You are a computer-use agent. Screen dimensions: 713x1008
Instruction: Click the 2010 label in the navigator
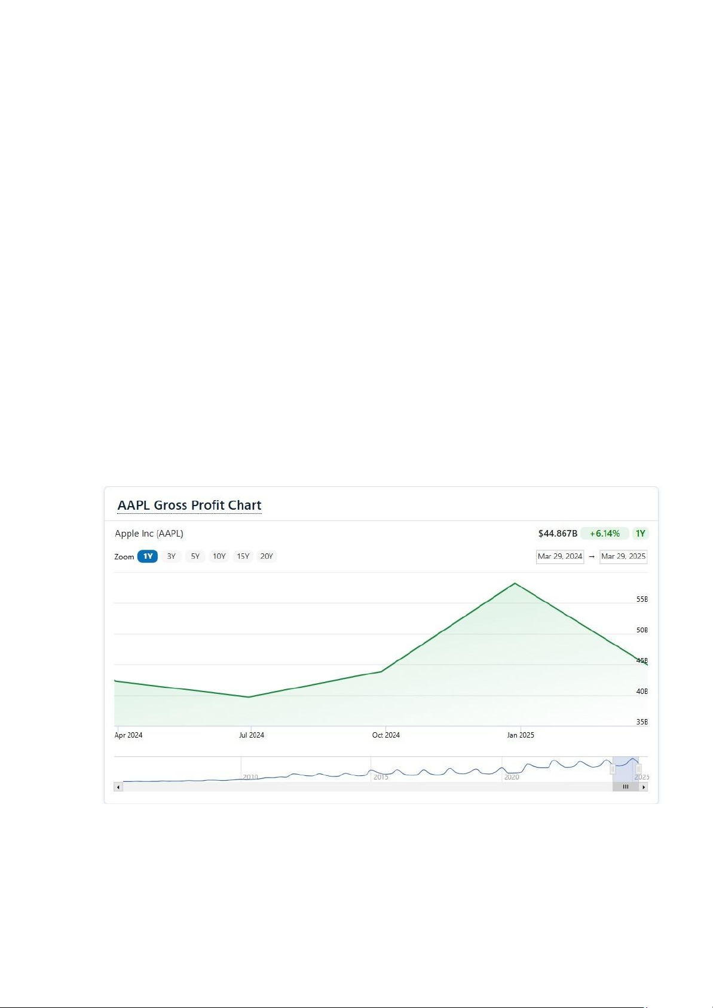(250, 777)
